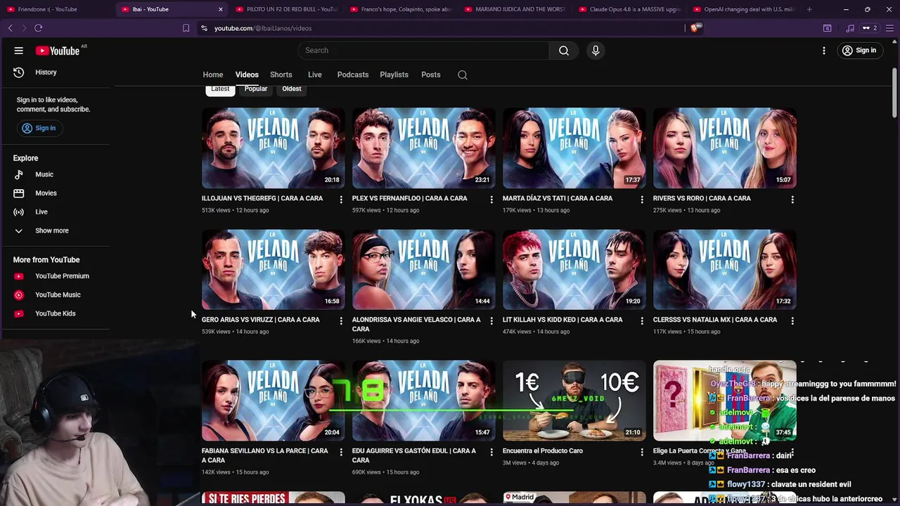Click the YouTube Music icon
The width and height of the screenshot is (900, 506).
(19, 295)
